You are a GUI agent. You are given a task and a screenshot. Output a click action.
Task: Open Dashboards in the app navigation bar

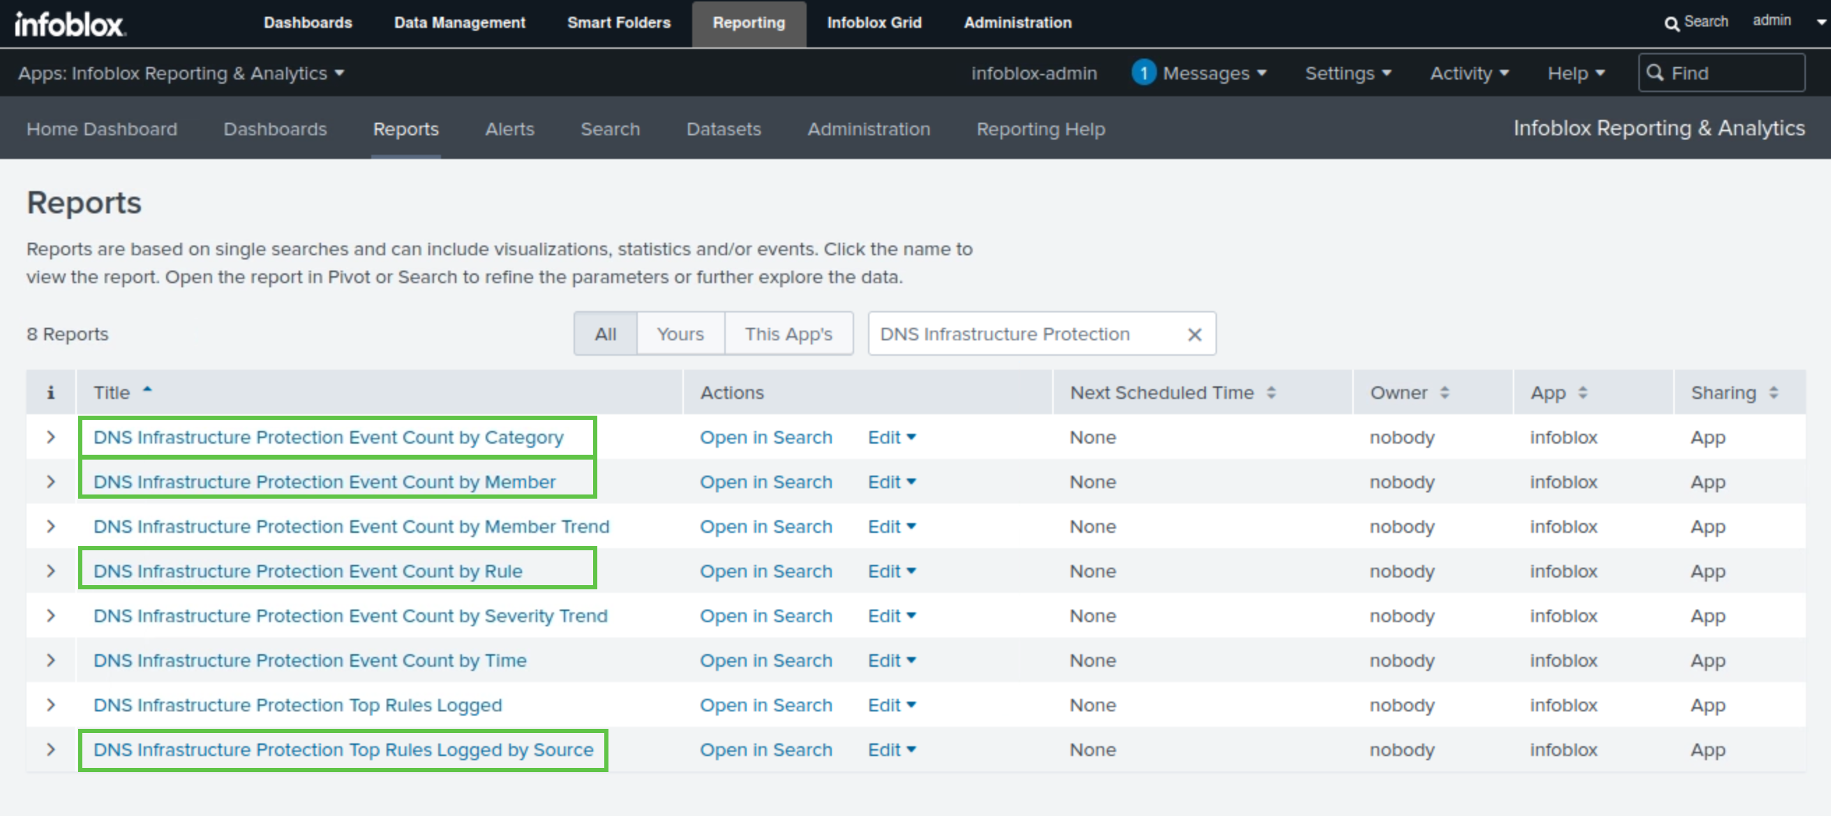point(275,129)
